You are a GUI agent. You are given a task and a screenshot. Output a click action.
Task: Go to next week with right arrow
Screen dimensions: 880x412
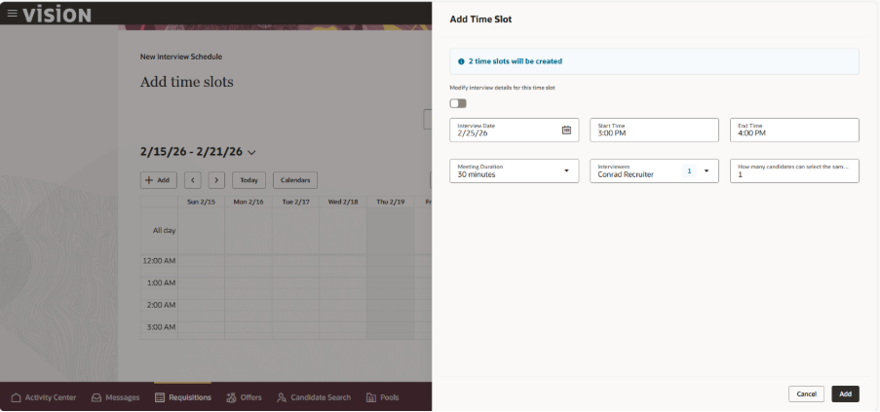[216, 180]
